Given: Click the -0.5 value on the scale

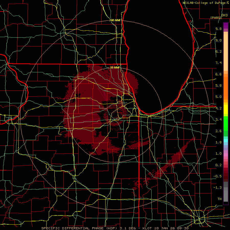Looking at the screenshot, I should tap(217, 176).
